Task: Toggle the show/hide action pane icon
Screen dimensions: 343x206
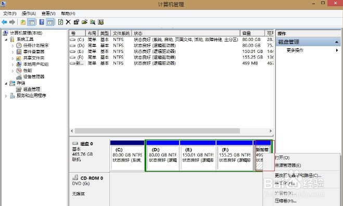Action: [50, 22]
